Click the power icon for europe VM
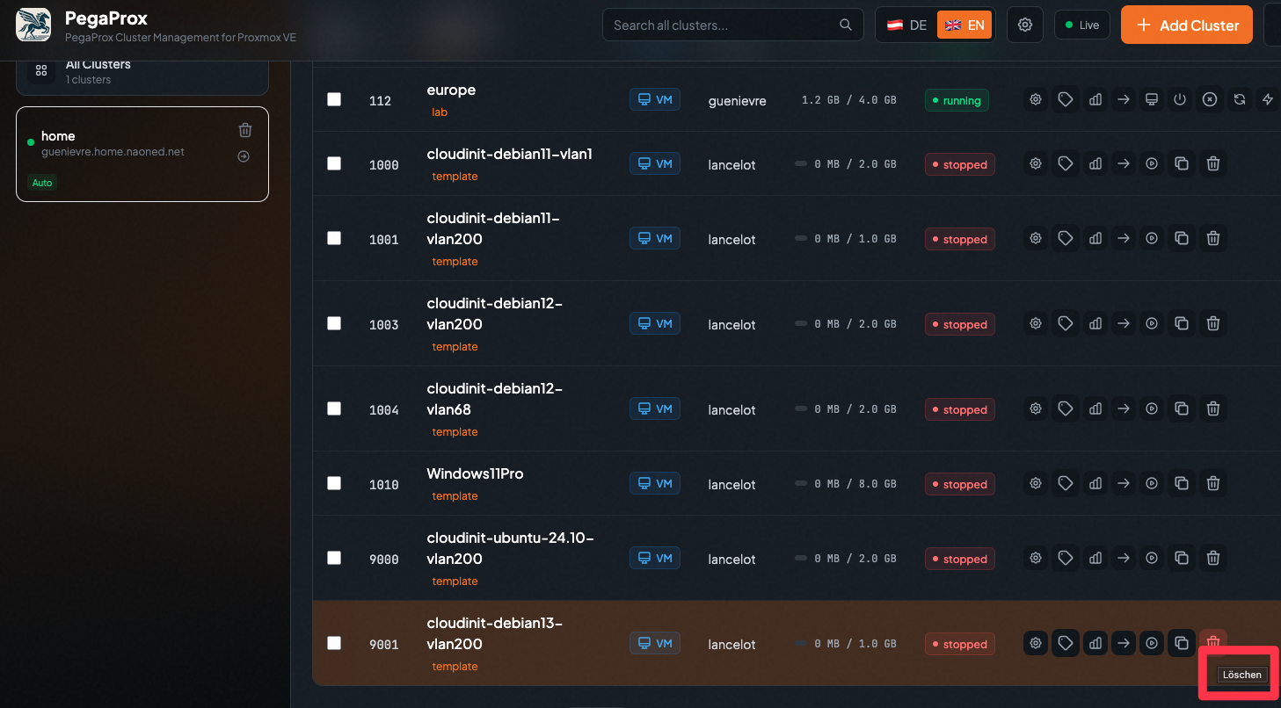 pos(1180,100)
